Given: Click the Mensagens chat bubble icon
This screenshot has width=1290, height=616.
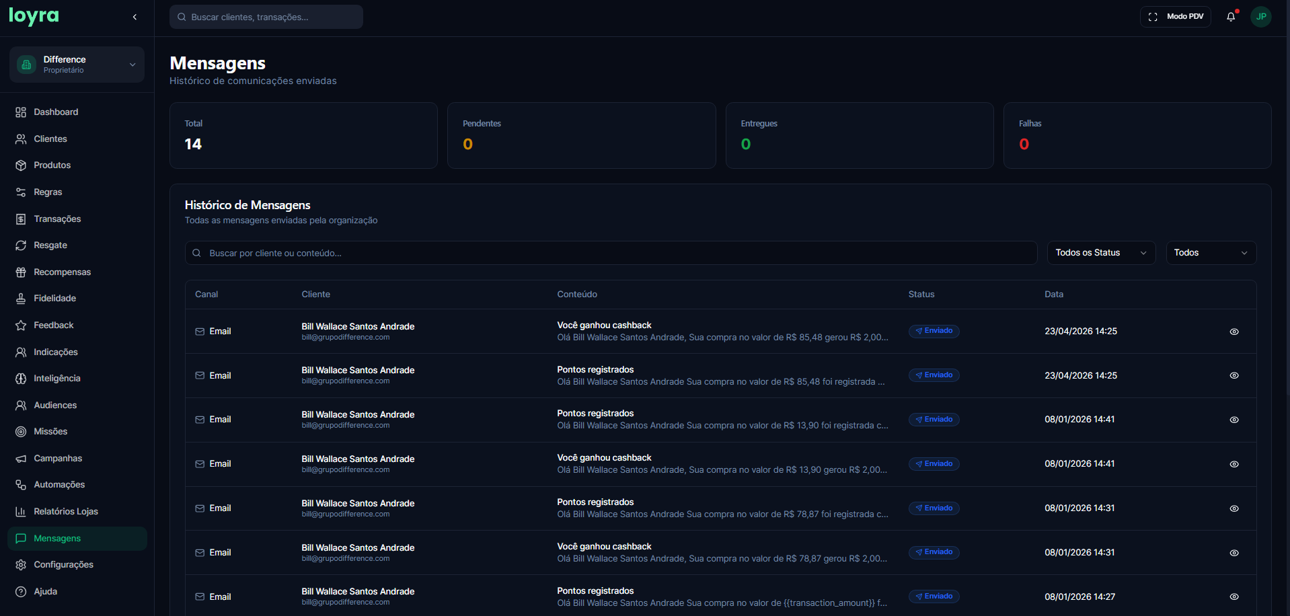Looking at the screenshot, I should 21,539.
